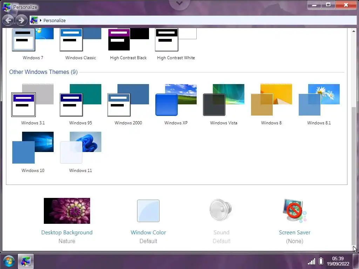
Task: Click the Sound speaker icon
Action: (x=221, y=210)
